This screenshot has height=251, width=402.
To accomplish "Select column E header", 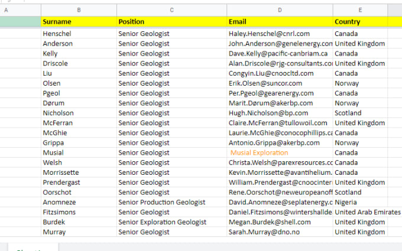I will [360, 10].
